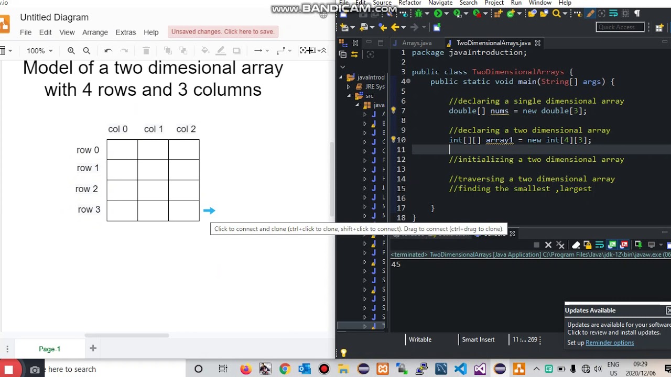Collapse javaIntroduction project tree node

point(341,77)
